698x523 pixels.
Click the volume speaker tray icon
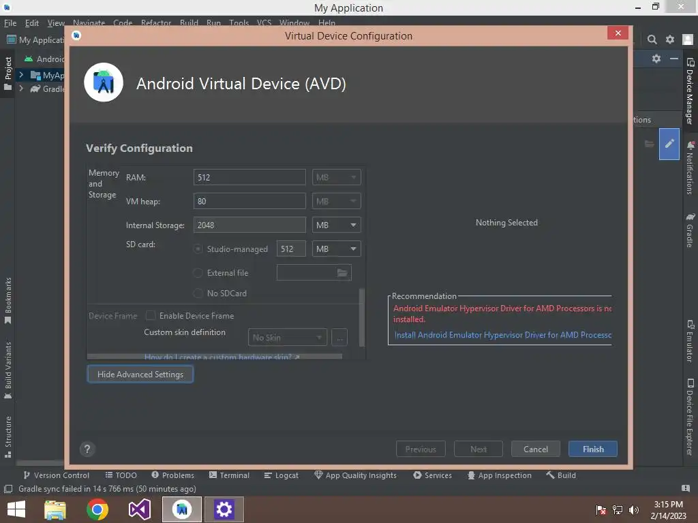633,510
